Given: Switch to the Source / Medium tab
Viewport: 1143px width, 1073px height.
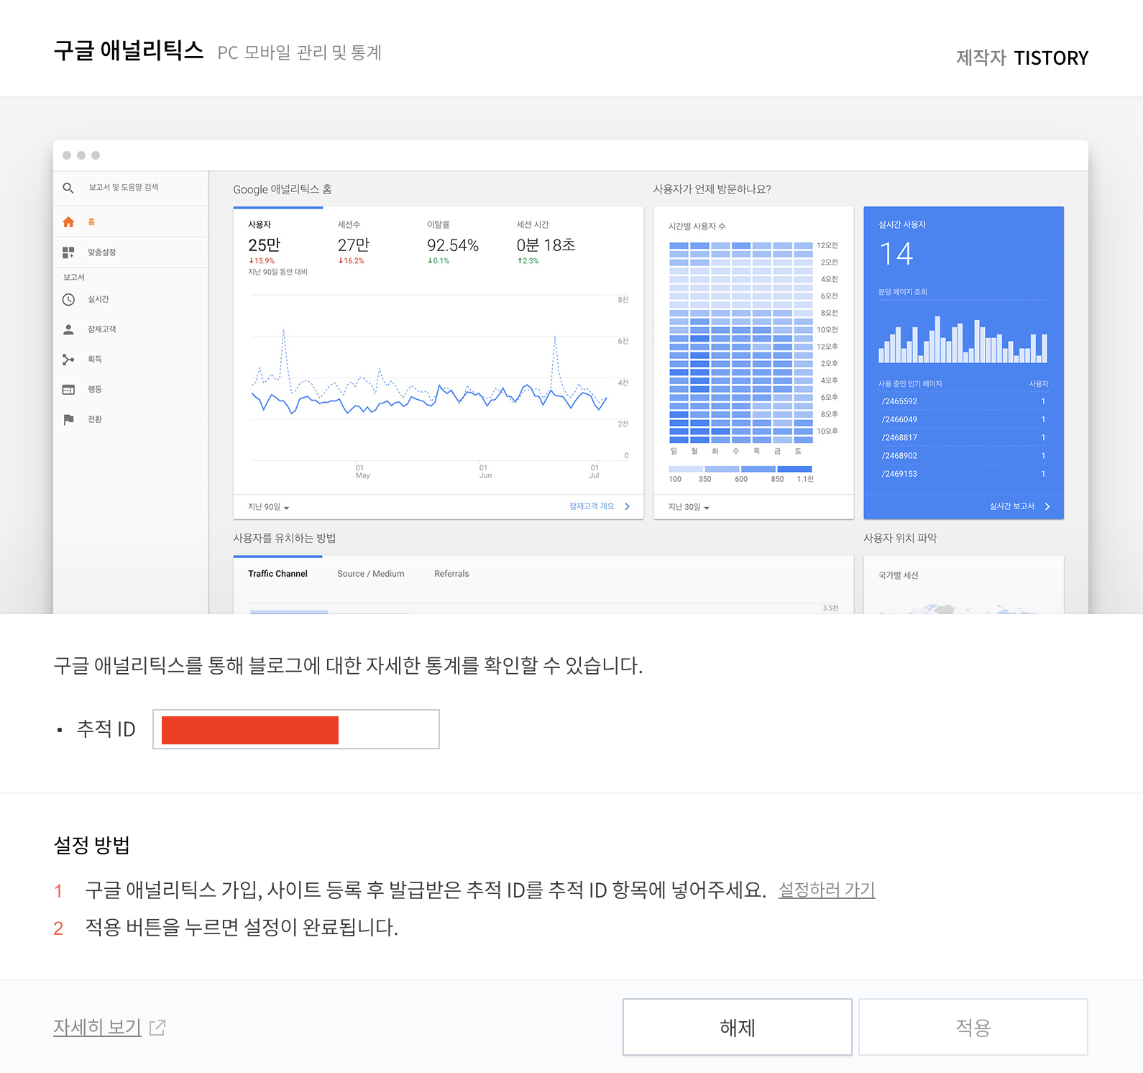Looking at the screenshot, I should click(x=370, y=574).
